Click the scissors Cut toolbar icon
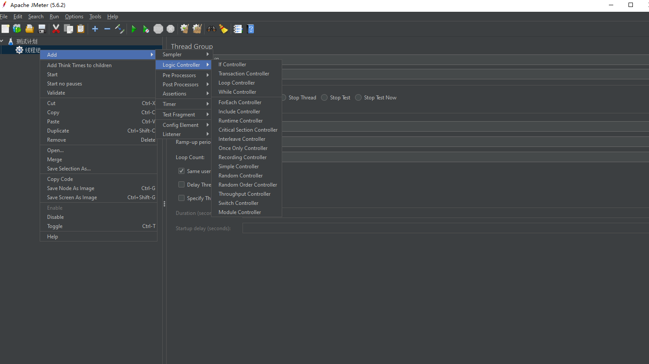This screenshot has width=649, height=364. pos(56,29)
